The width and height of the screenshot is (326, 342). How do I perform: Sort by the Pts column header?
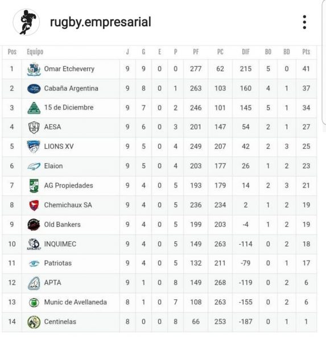[306, 52]
